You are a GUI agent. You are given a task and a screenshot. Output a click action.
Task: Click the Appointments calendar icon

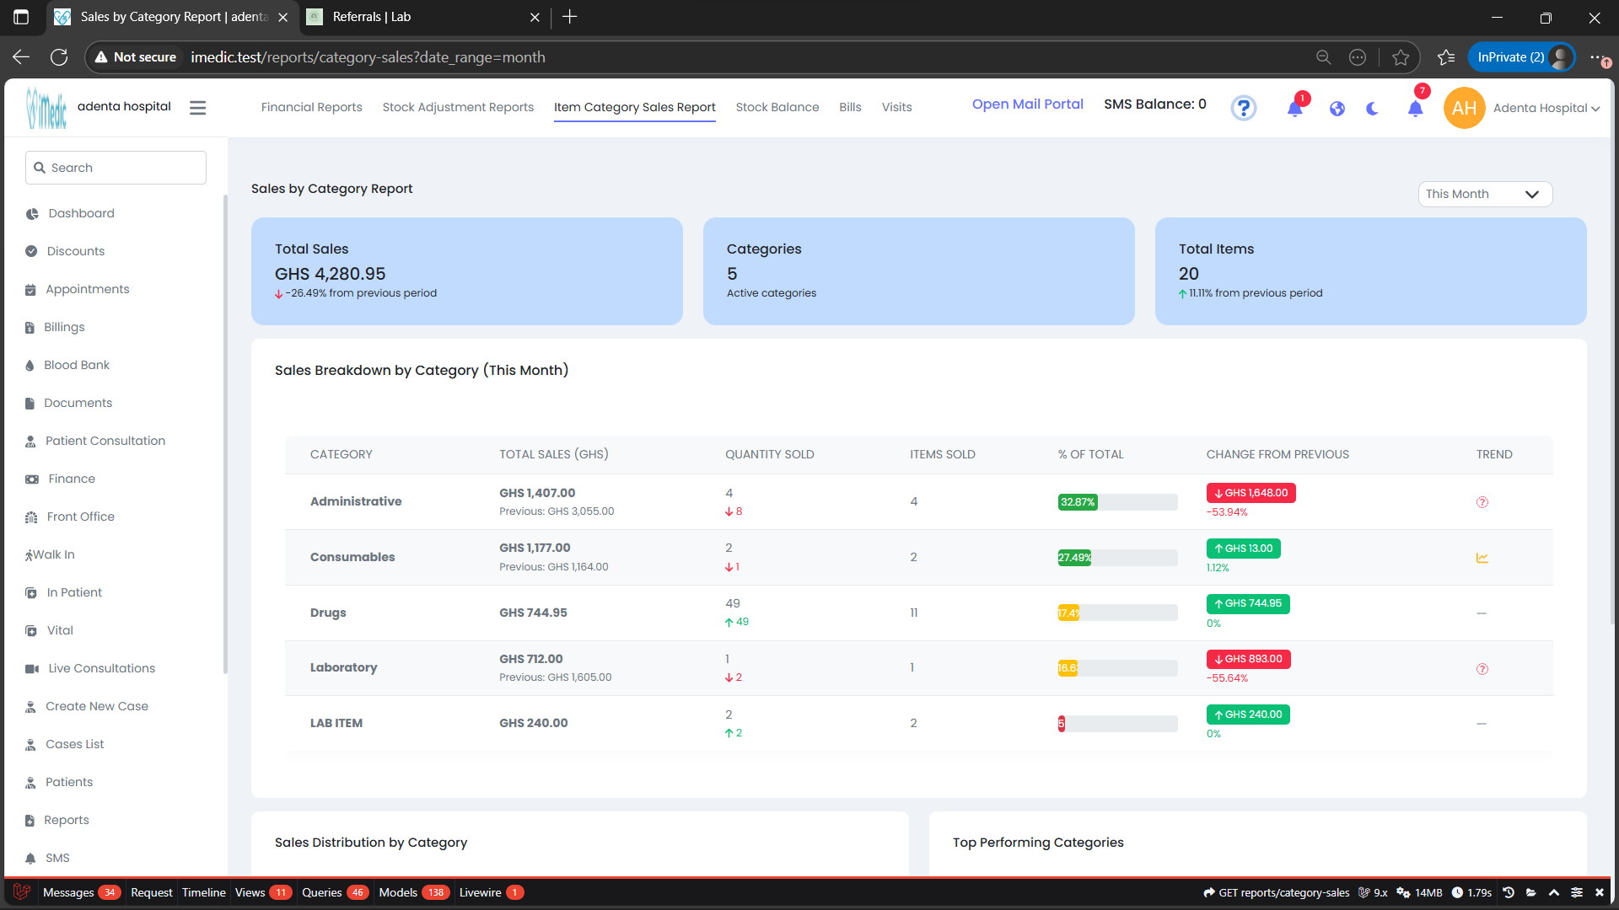point(30,290)
